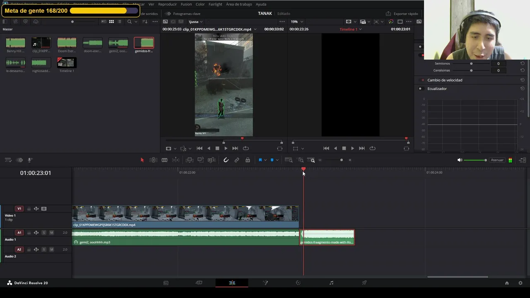Image resolution: width=530 pixels, height=298 pixels.
Task: Select the Timeline 1 thumbnail in media pool
Action: [x=67, y=62]
